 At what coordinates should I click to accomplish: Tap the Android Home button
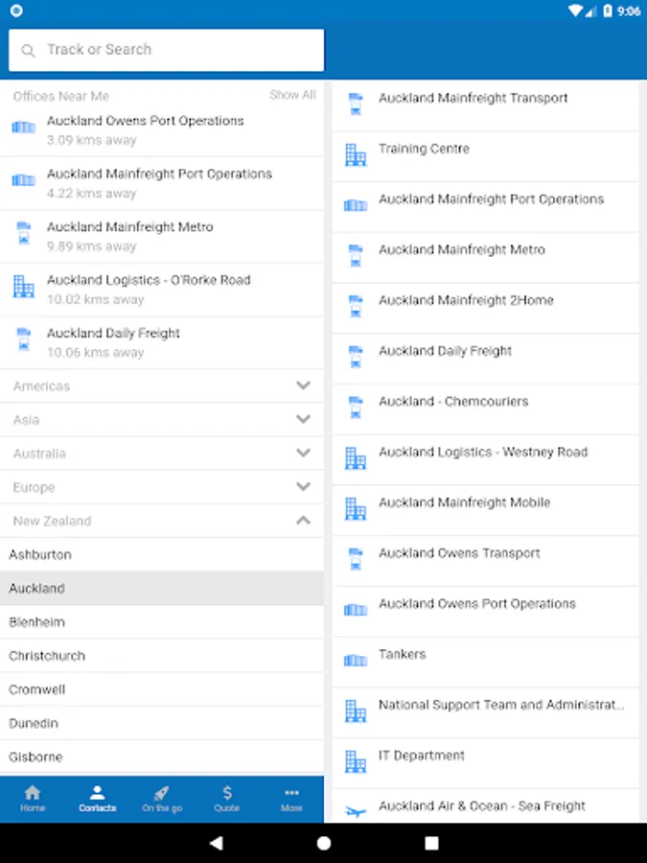tap(324, 843)
